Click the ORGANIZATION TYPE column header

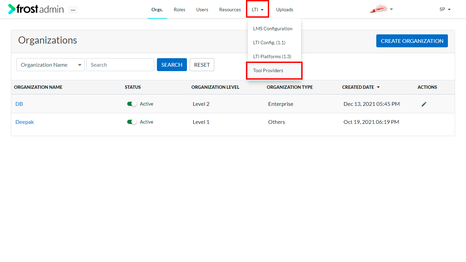[290, 87]
